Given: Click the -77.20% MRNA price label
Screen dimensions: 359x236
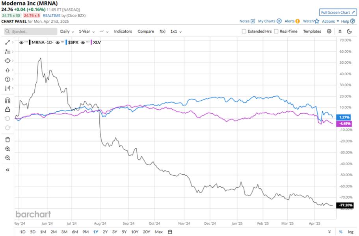Looking at the screenshot, I should [345, 205].
